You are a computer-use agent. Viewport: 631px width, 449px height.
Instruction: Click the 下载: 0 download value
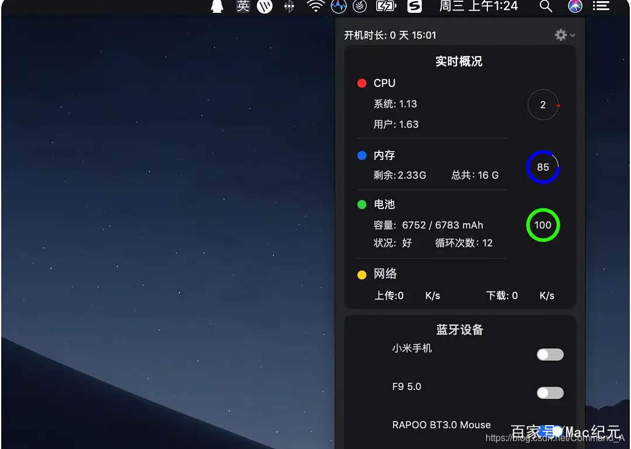(502, 295)
